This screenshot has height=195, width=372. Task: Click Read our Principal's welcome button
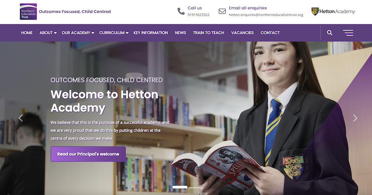(88, 154)
